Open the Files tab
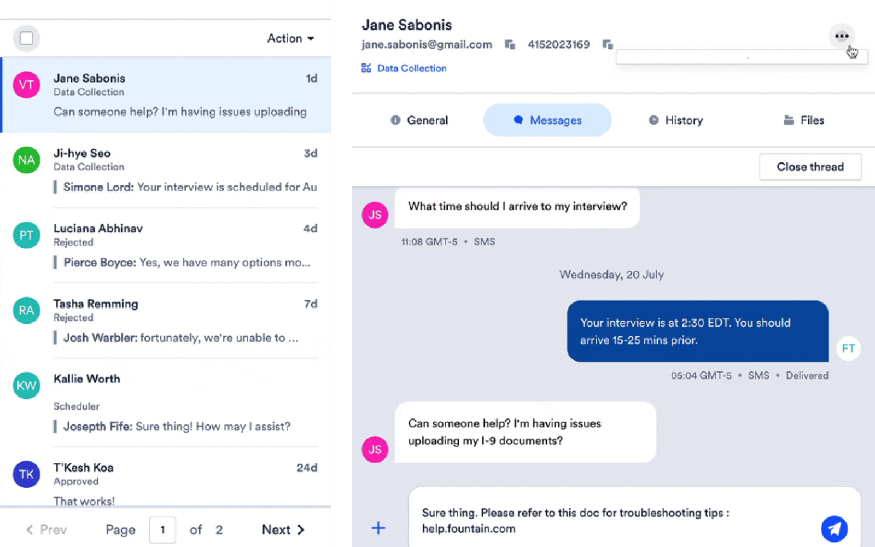This screenshot has width=875, height=547. [x=803, y=120]
